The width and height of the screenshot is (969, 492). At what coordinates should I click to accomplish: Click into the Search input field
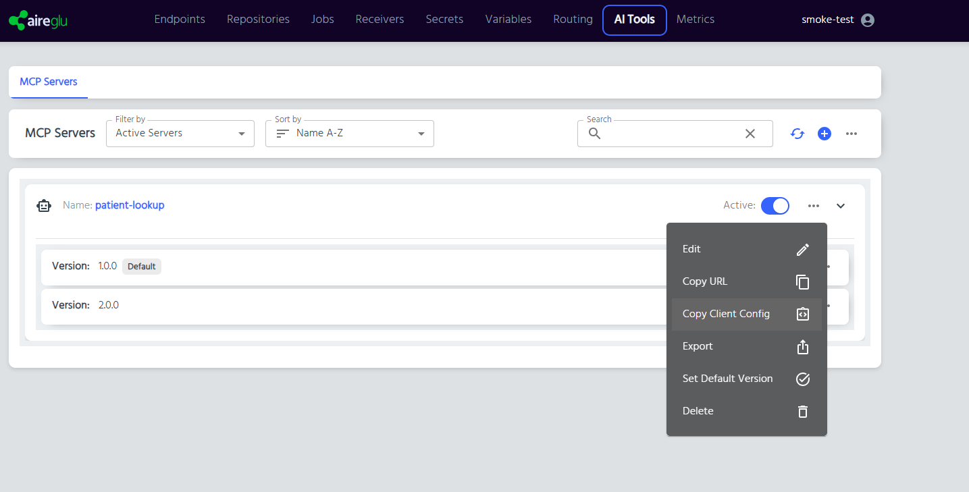[669, 134]
